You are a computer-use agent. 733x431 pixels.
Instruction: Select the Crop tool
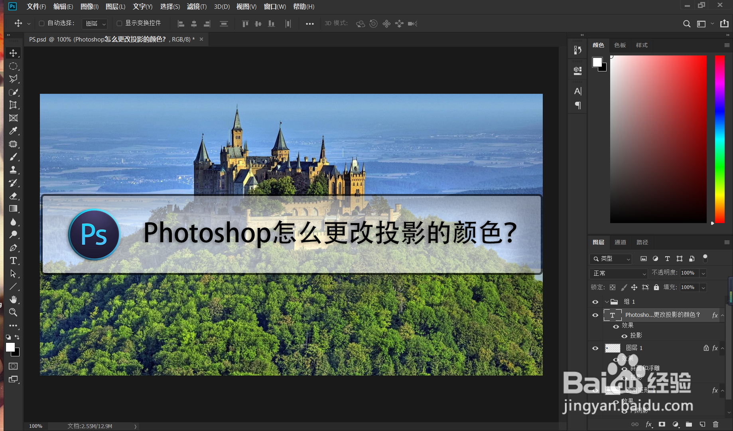[x=13, y=105]
